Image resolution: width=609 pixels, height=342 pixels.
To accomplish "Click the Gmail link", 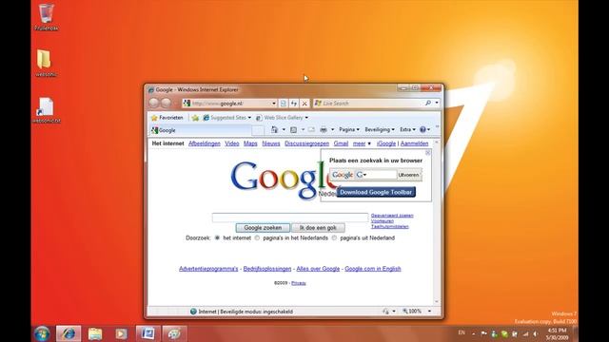I will click(x=341, y=143).
